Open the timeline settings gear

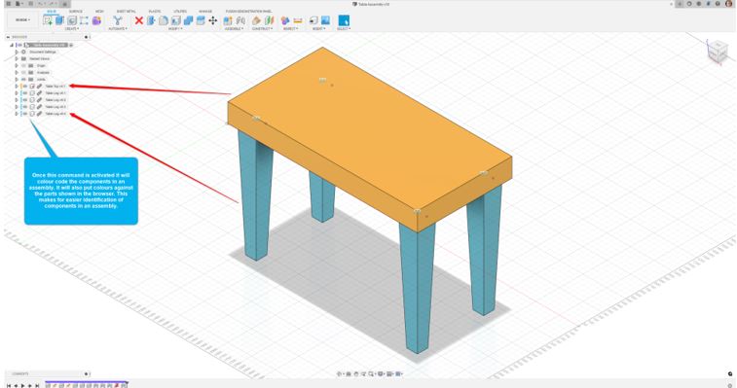click(x=730, y=386)
